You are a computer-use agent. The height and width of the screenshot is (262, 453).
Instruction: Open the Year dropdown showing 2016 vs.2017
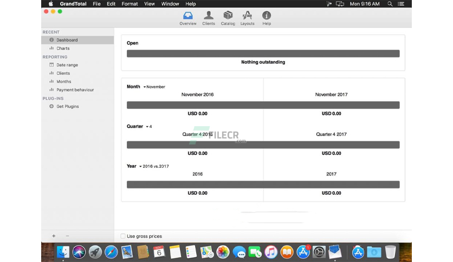click(154, 166)
